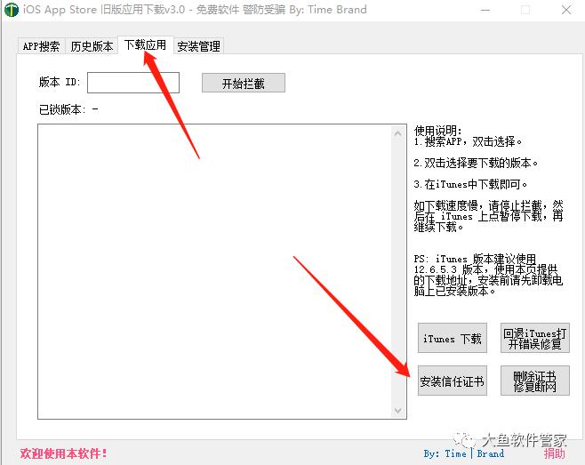Click the 欢迎使用本软件 status text
This screenshot has height=465, width=585.
pyautogui.click(x=63, y=453)
